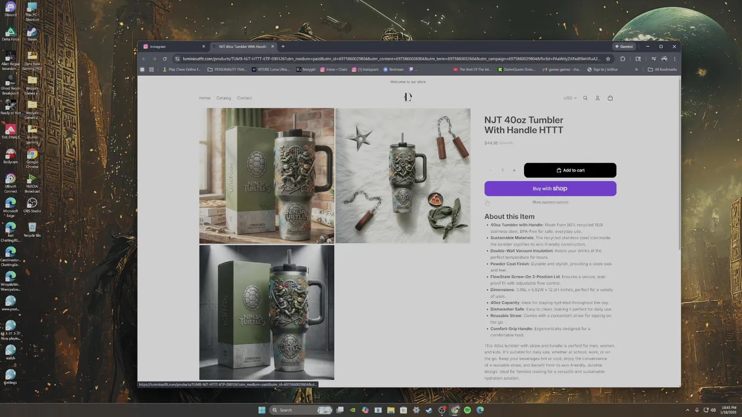Bookmark this page with star icon

608,58
